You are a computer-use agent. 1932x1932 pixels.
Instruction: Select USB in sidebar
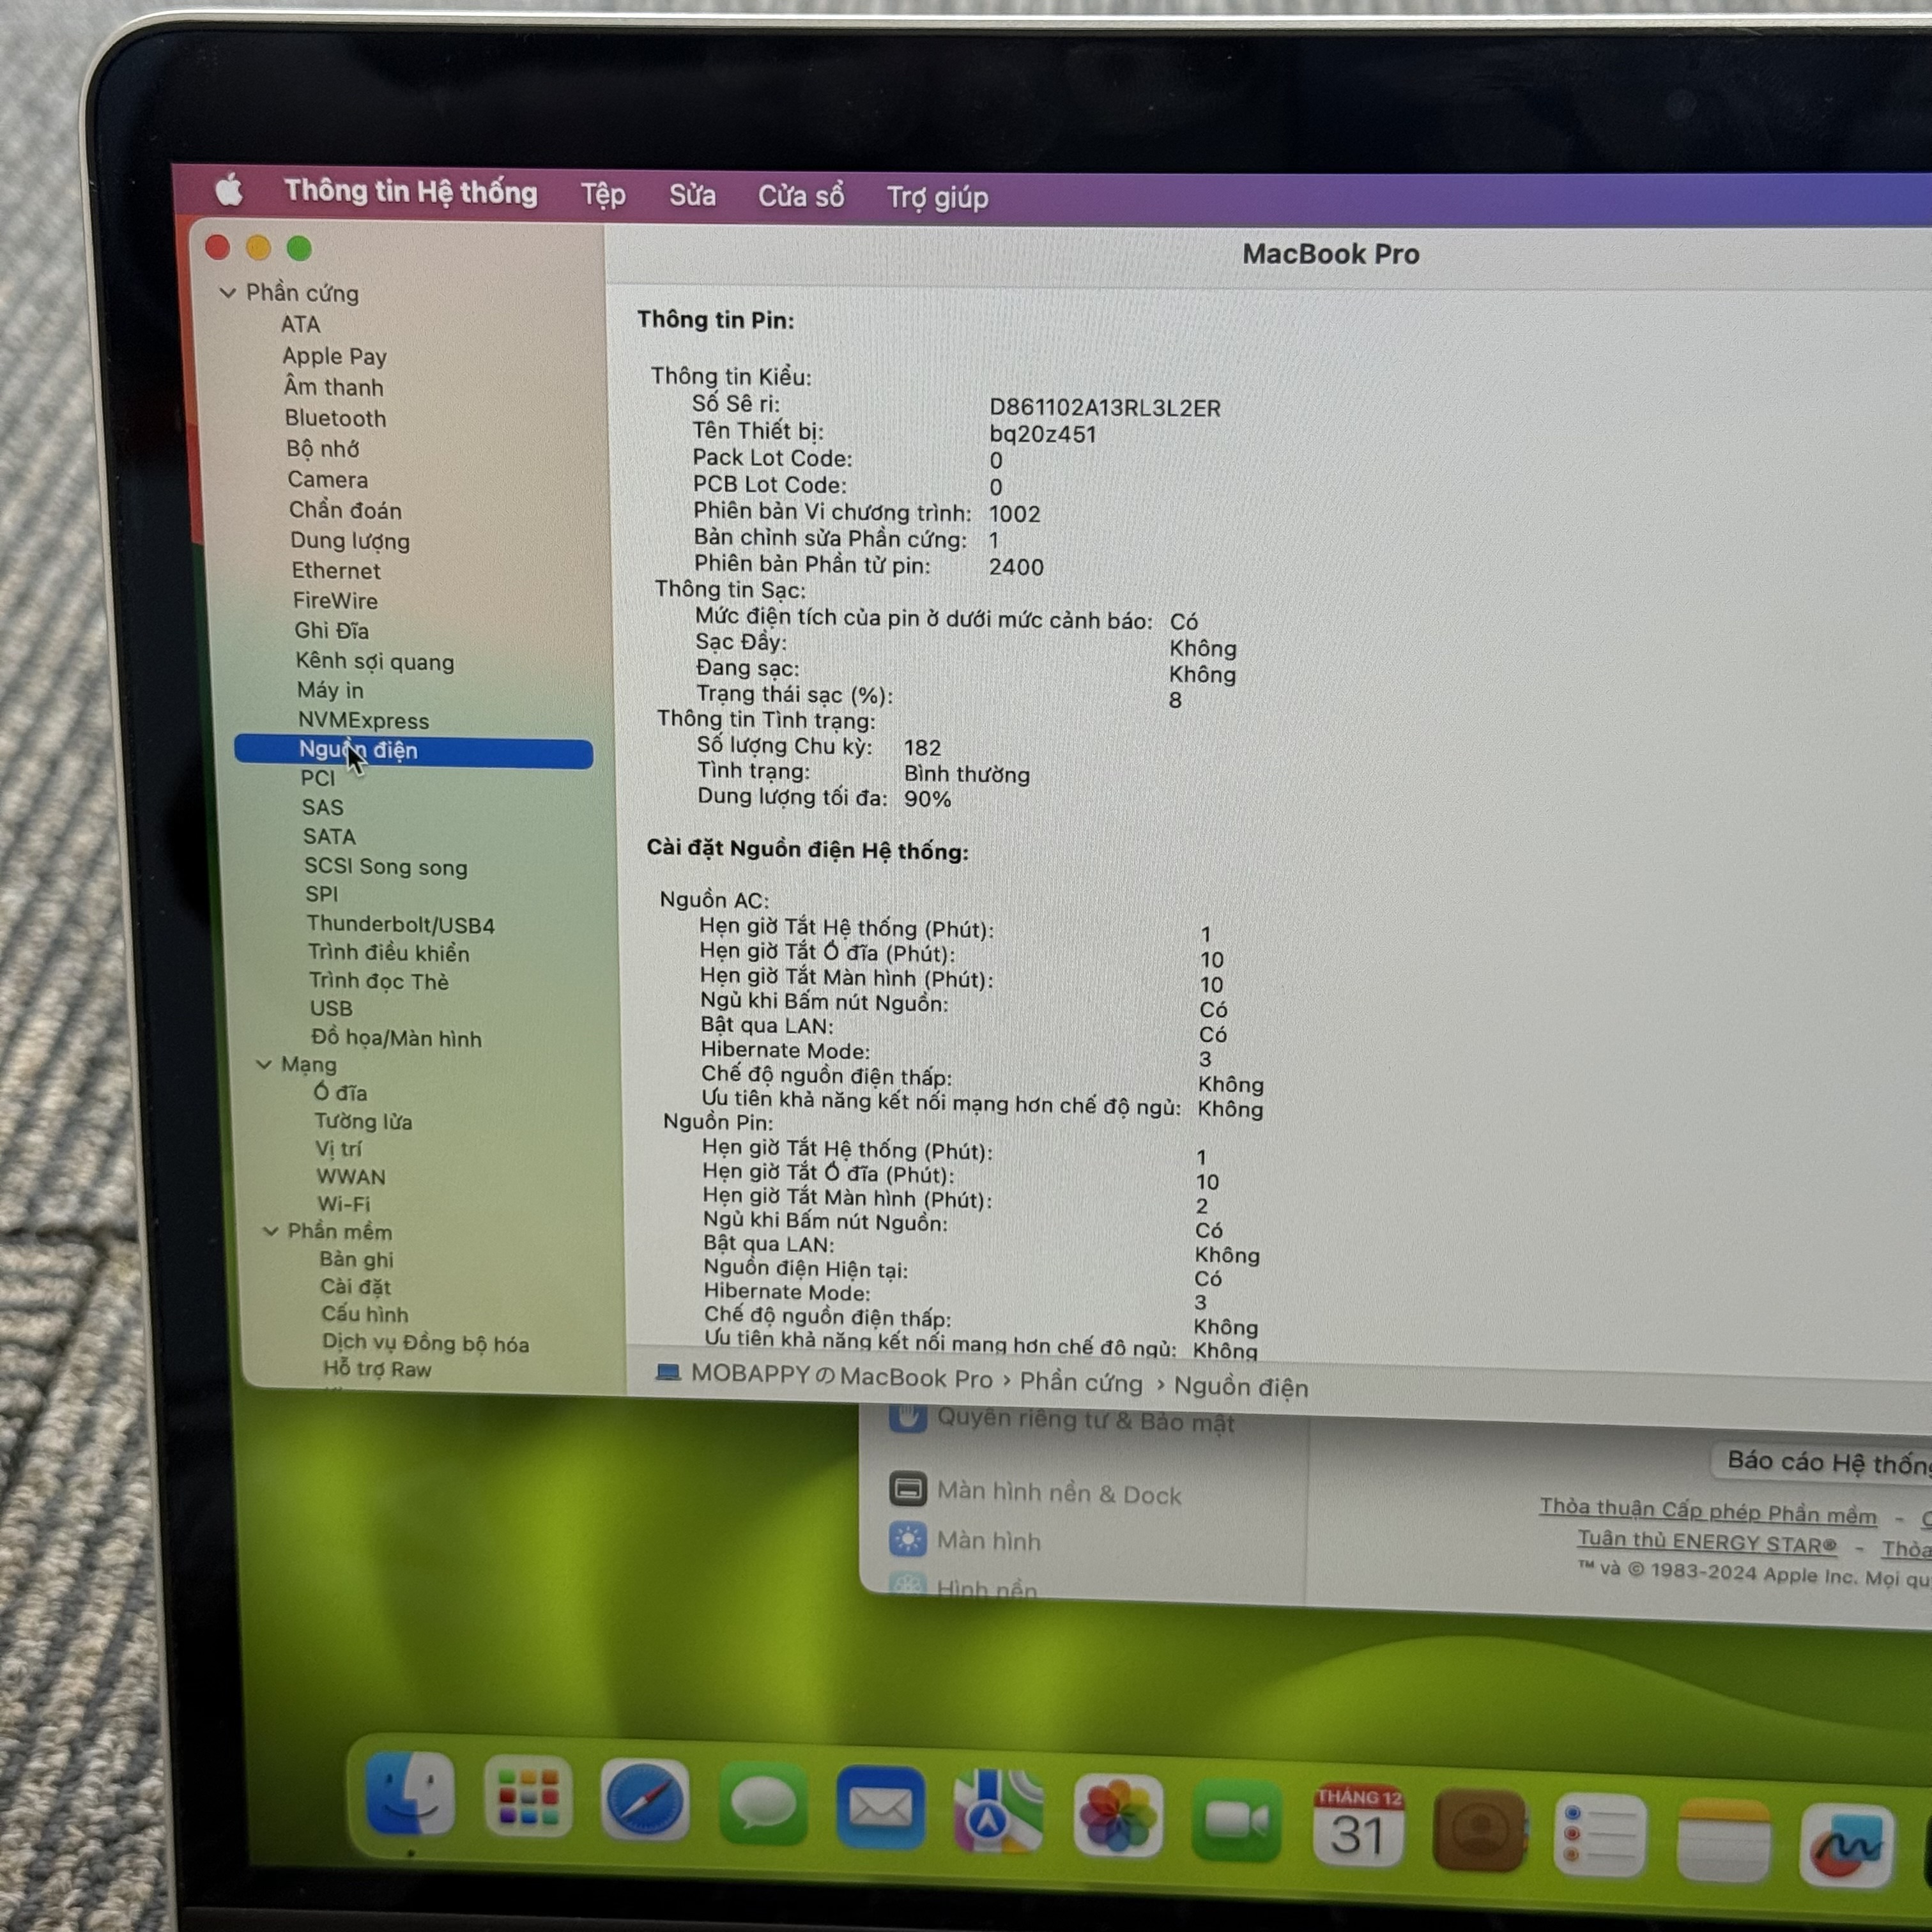[x=330, y=1008]
